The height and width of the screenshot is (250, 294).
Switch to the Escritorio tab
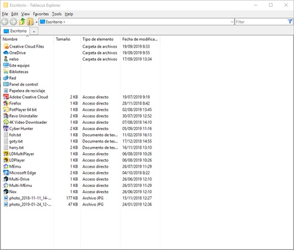15,31
